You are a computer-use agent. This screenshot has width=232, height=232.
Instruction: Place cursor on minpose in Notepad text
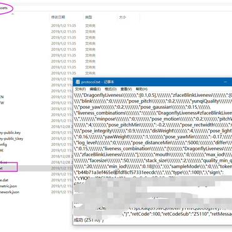(x=107, y=119)
